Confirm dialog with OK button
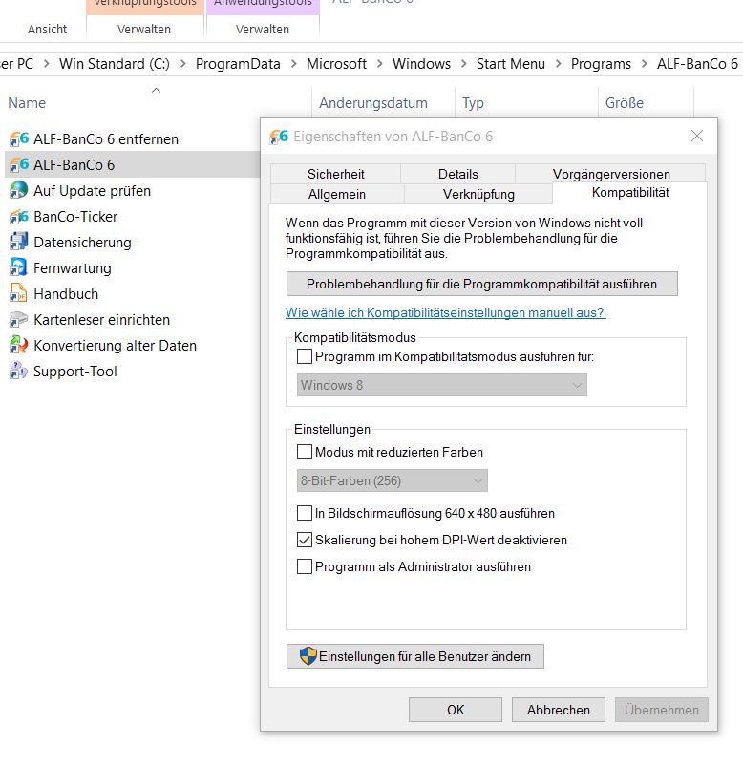 (456, 710)
